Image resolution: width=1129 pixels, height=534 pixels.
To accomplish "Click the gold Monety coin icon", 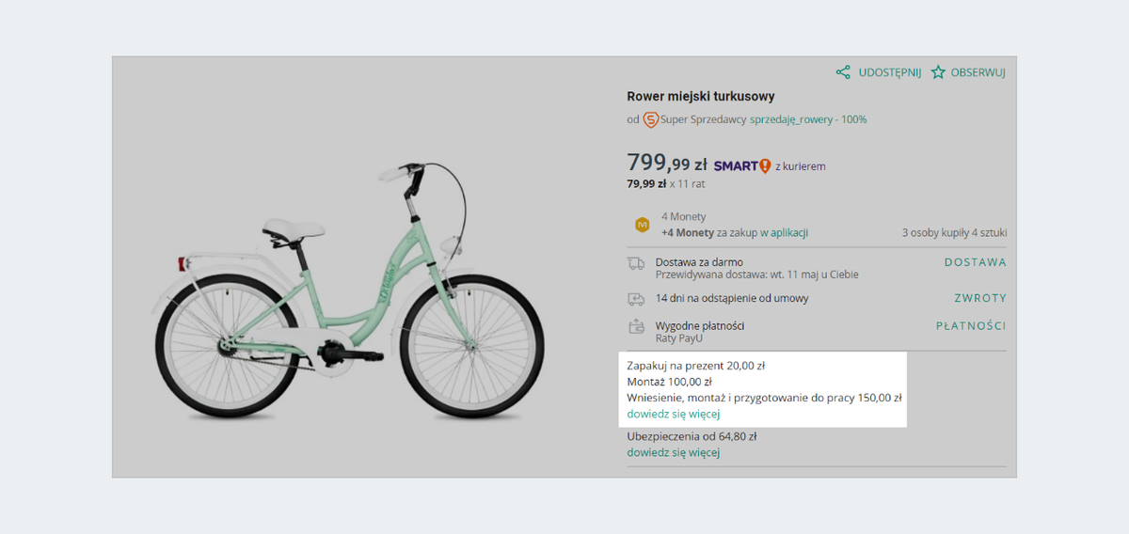I will (x=643, y=225).
